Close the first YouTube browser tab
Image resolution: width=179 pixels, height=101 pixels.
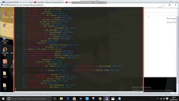coord(62,2)
